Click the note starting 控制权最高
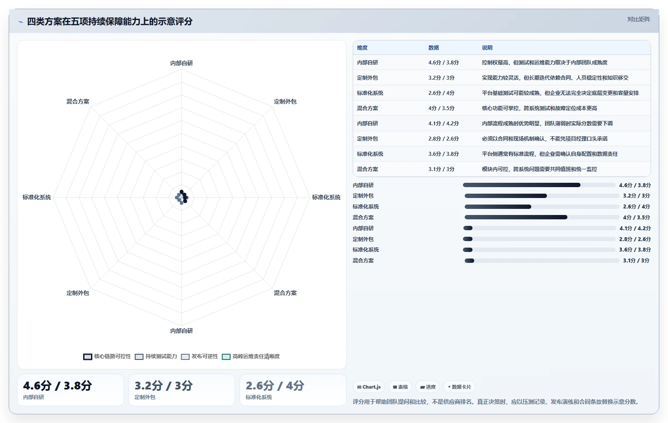The image size is (668, 423). pos(545,63)
